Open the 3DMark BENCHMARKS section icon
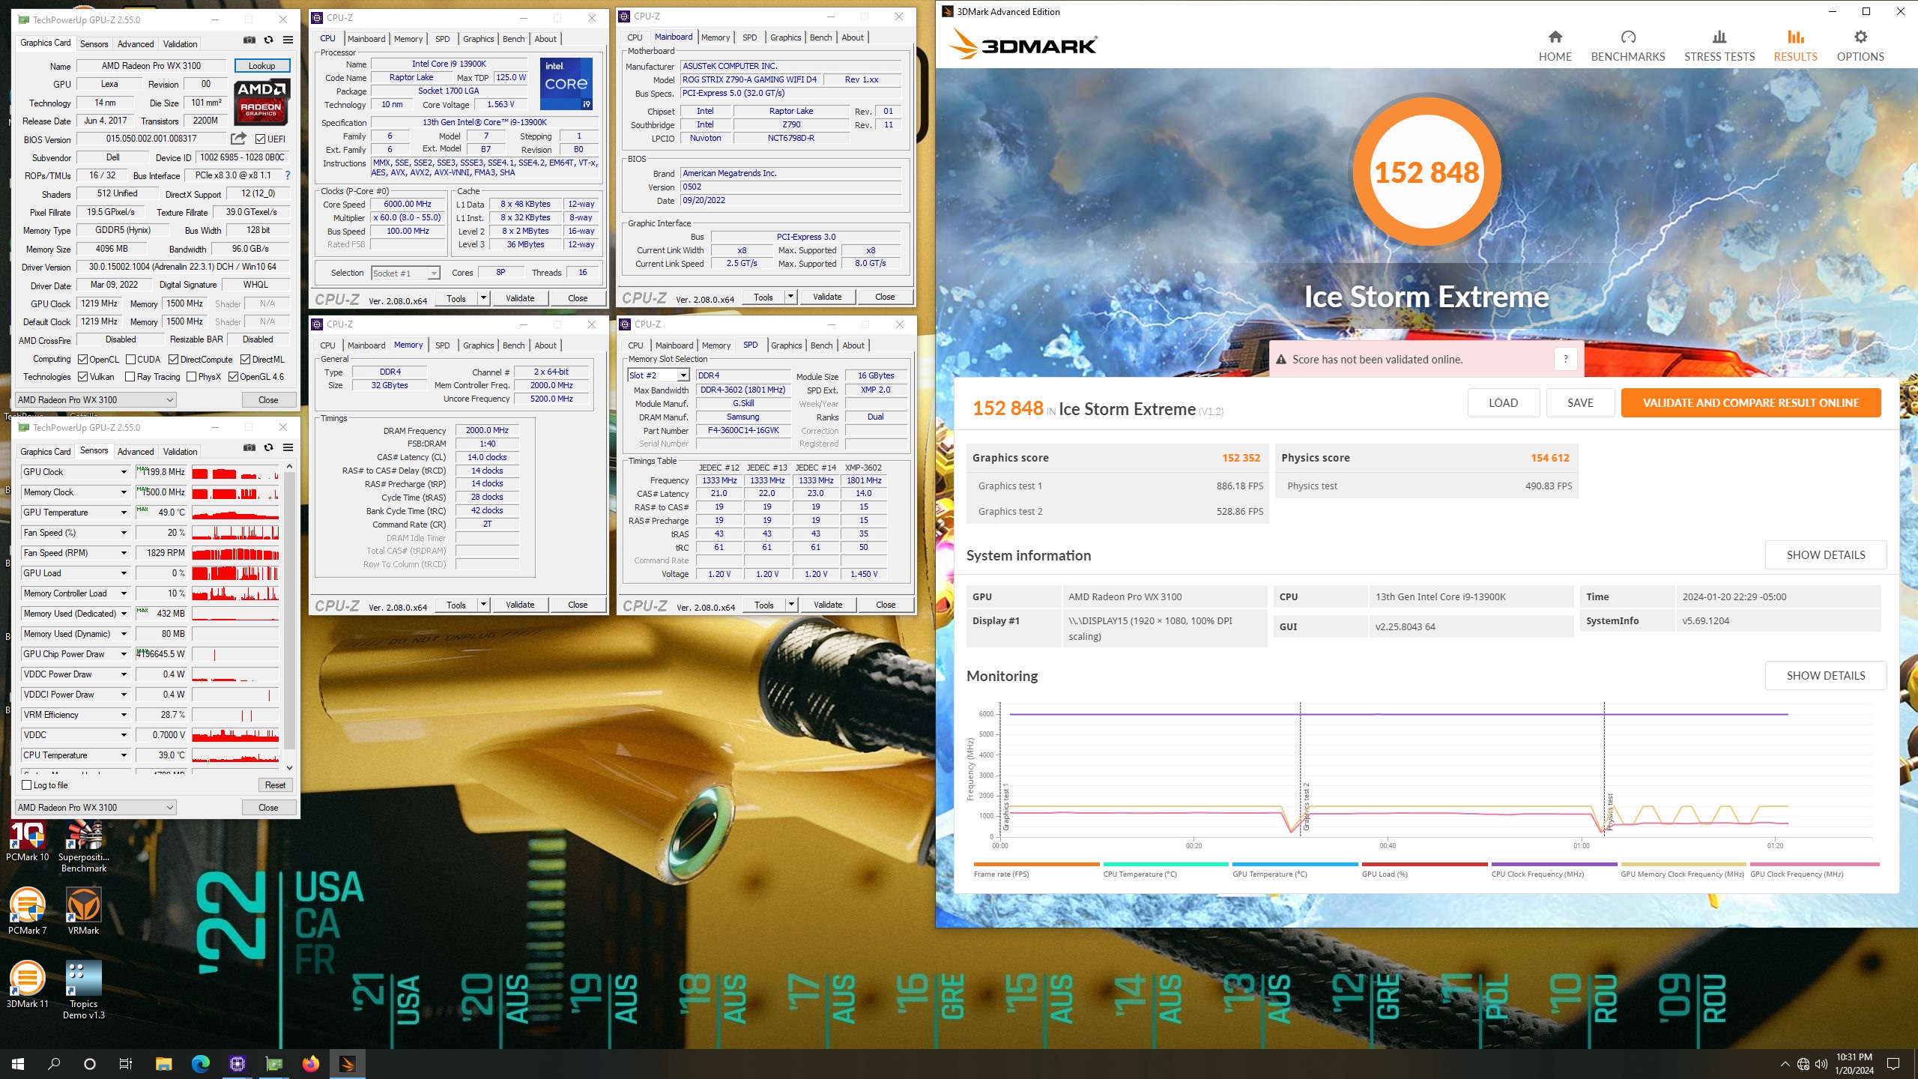 [x=1627, y=37]
